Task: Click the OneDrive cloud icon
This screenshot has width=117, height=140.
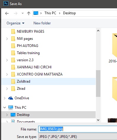Action: 11,98
